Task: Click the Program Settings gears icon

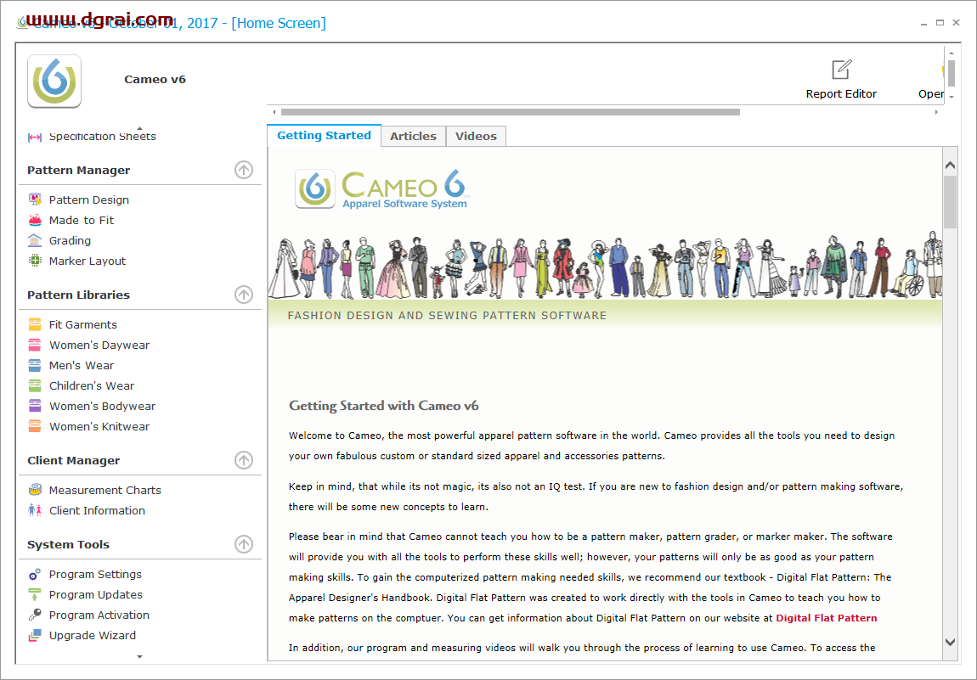Action: 35,574
